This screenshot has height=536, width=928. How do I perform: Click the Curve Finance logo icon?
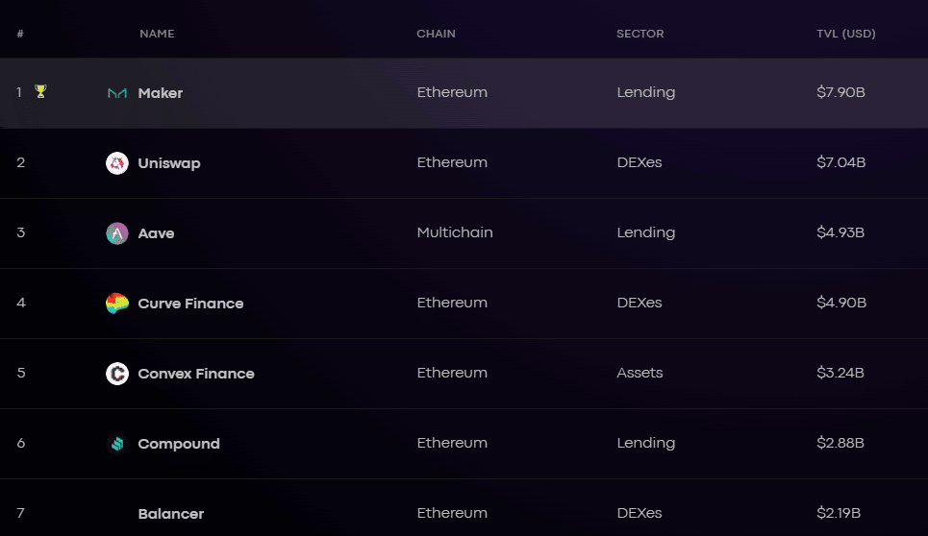pos(117,304)
